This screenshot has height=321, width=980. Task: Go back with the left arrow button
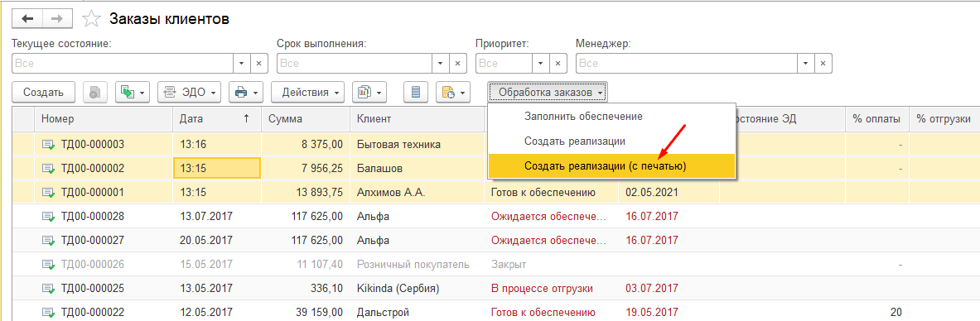click(27, 19)
